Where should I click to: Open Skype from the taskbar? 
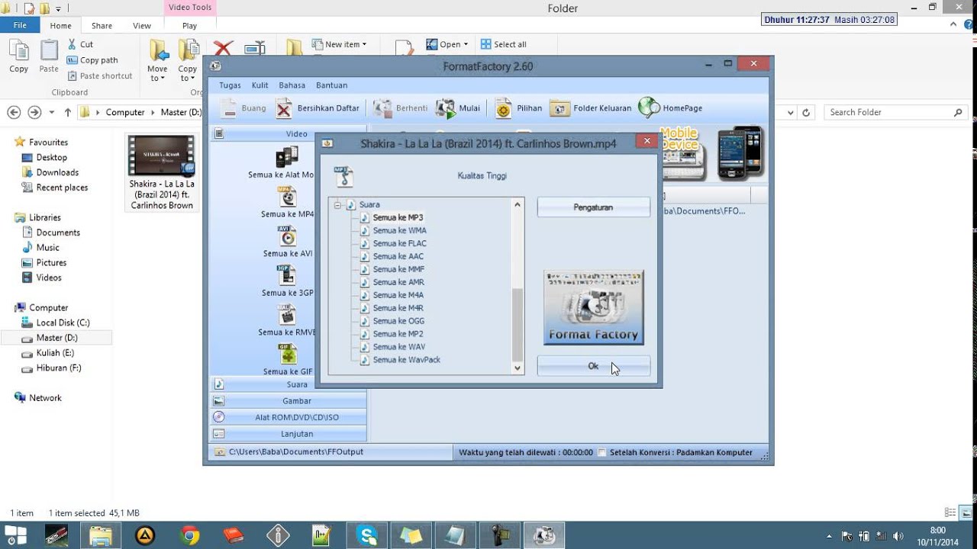pyautogui.click(x=367, y=535)
